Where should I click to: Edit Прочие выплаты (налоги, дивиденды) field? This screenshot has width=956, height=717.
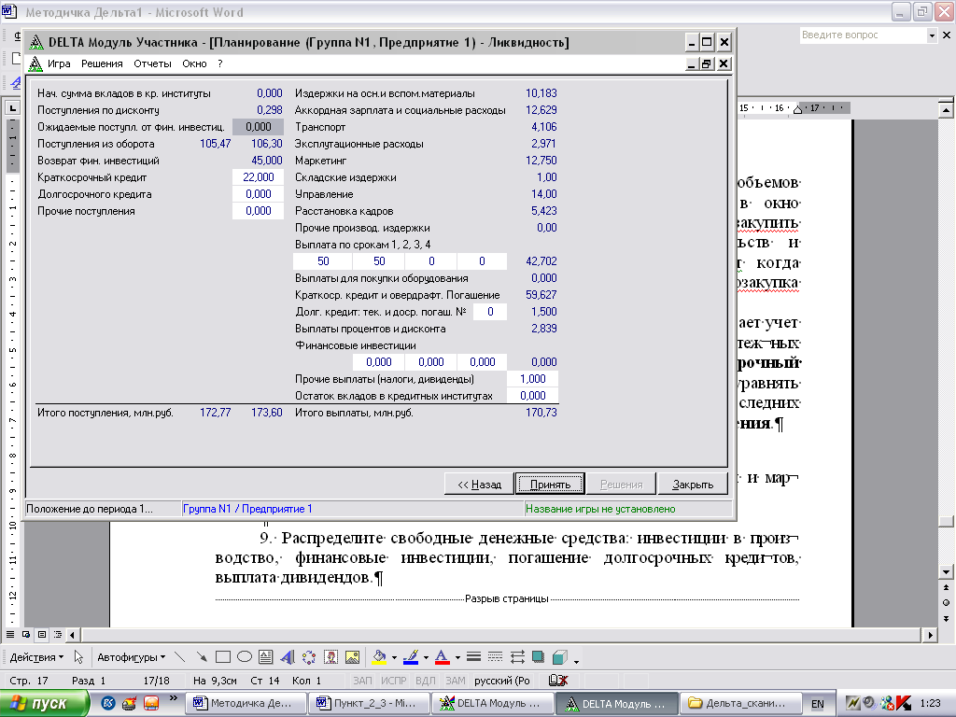click(x=532, y=379)
